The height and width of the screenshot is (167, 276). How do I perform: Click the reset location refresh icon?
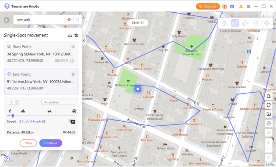pyautogui.click(x=269, y=158)
